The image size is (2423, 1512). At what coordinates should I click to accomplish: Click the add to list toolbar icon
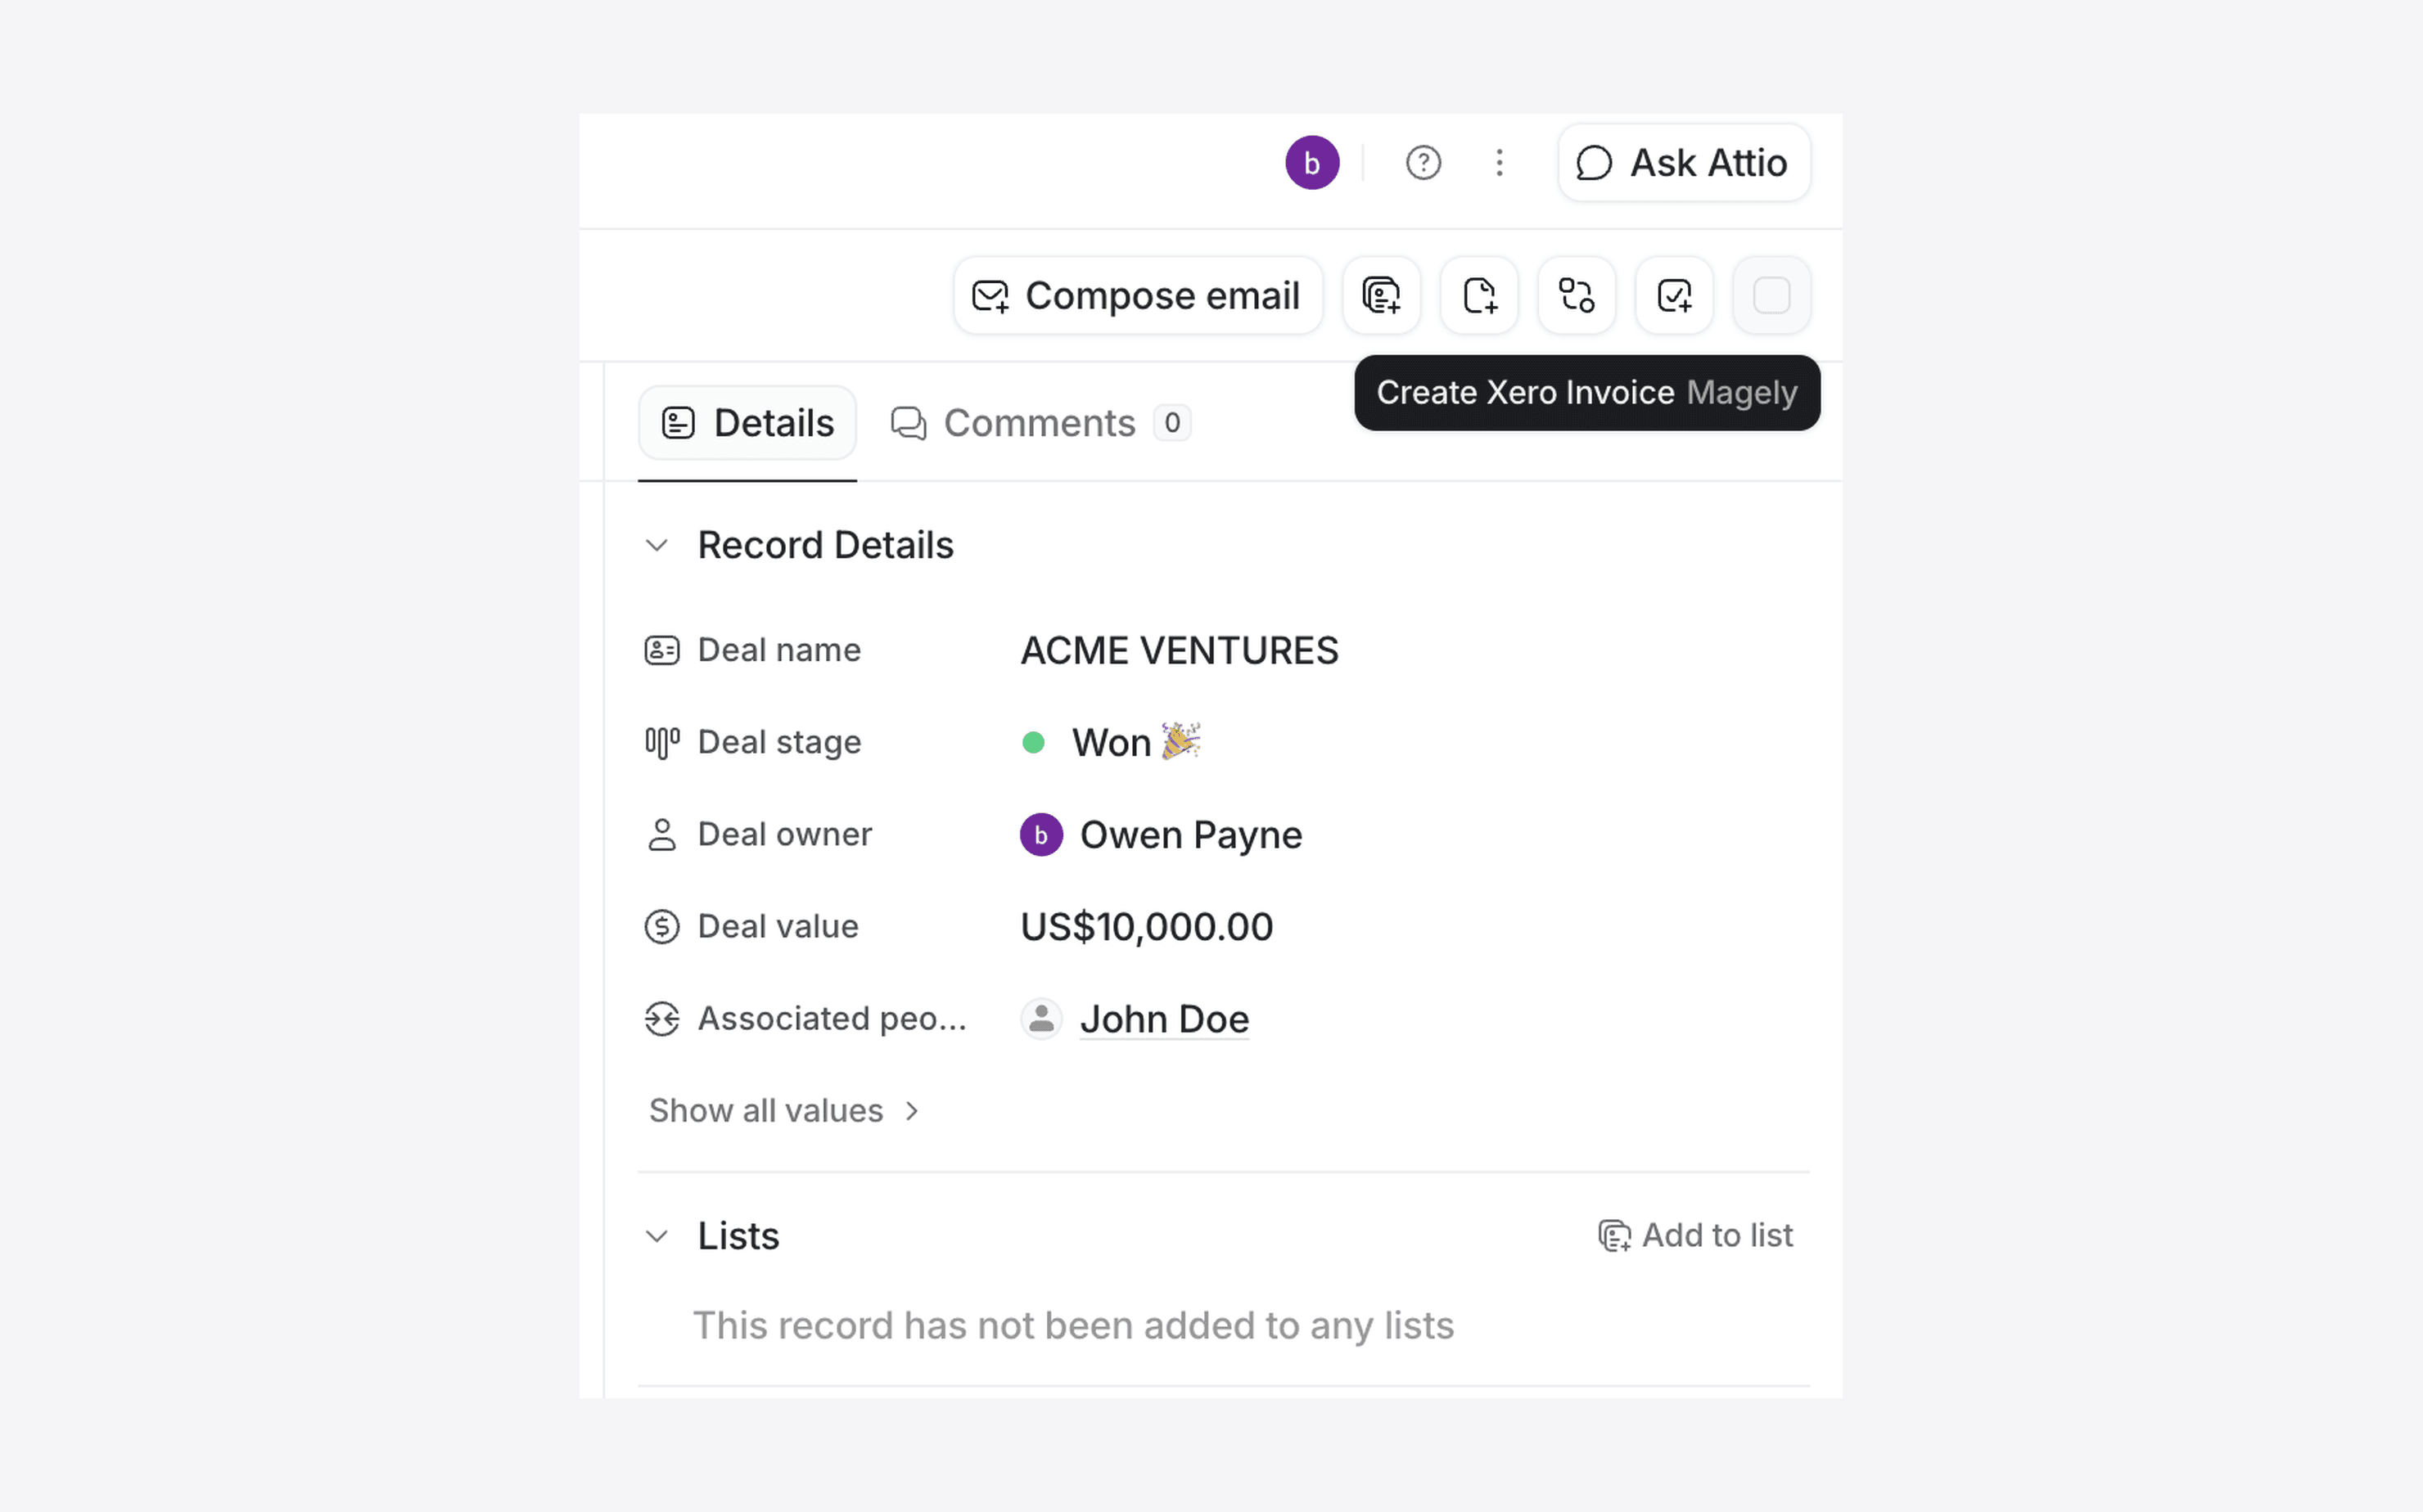1381,296
